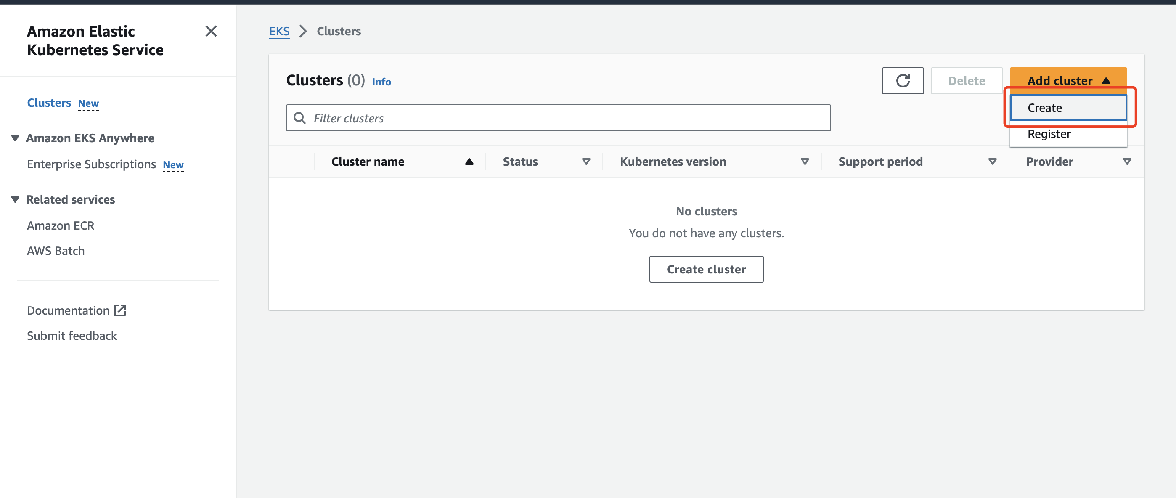This screenshot has height=498, width=1176.
Task: Open Submit feedback
Action: point(72,336)
